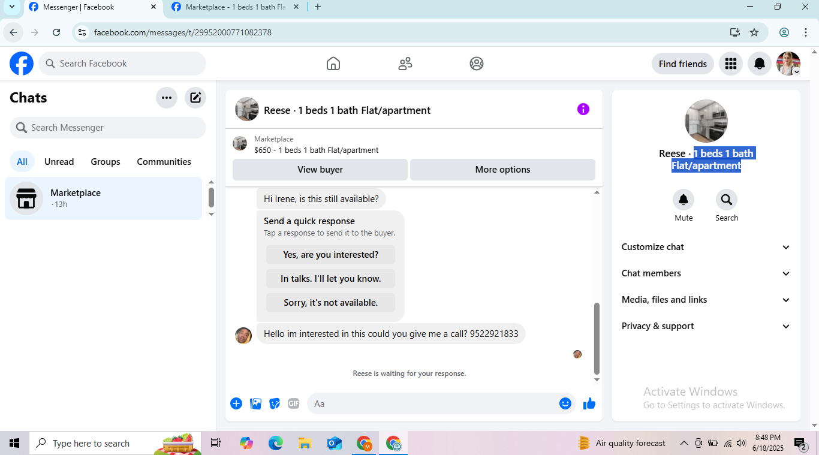Open Windows notification center icon
819x455 pixels.
tap(800, 444)
